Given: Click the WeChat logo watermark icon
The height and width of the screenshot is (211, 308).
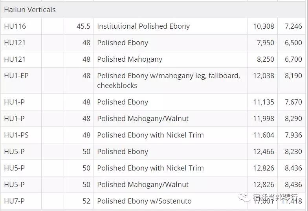Looking at the screenshot, I should click(x=244, y=197).
